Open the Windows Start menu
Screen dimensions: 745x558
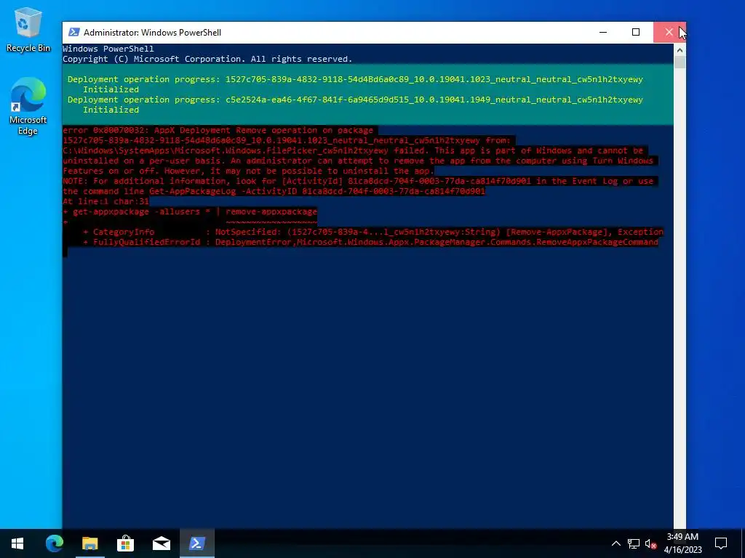[17, 543]
